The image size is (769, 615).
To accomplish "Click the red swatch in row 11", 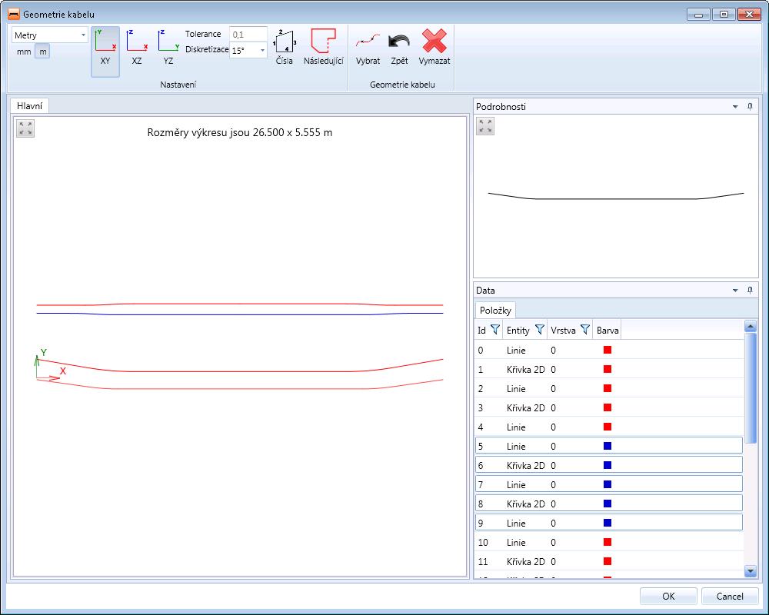I will 608,561.
